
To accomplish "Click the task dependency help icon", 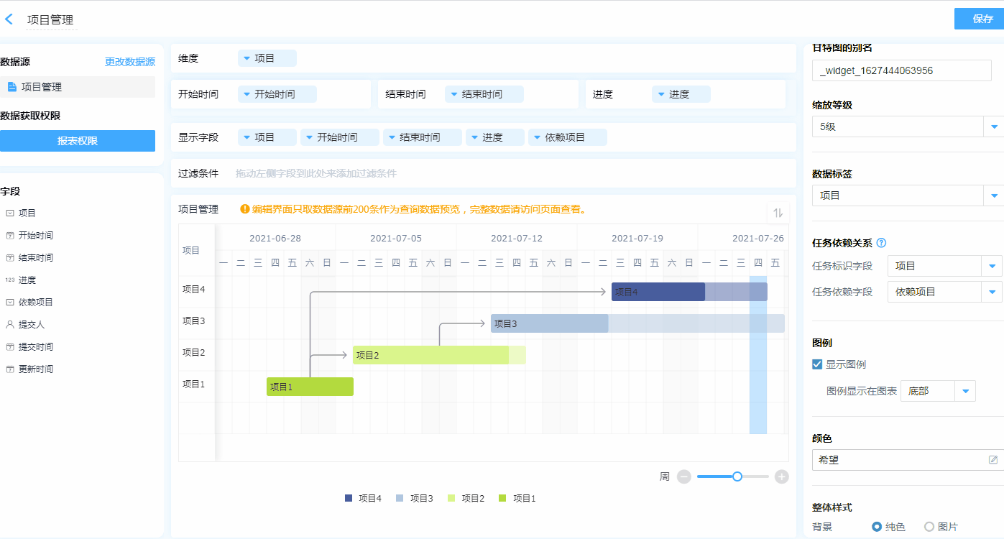I will pos(881,243).
